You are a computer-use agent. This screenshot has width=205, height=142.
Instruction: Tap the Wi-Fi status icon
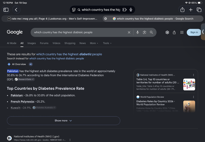pos(186,3)
